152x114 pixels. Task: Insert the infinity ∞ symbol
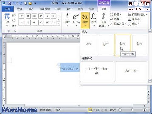click(28, 16)
